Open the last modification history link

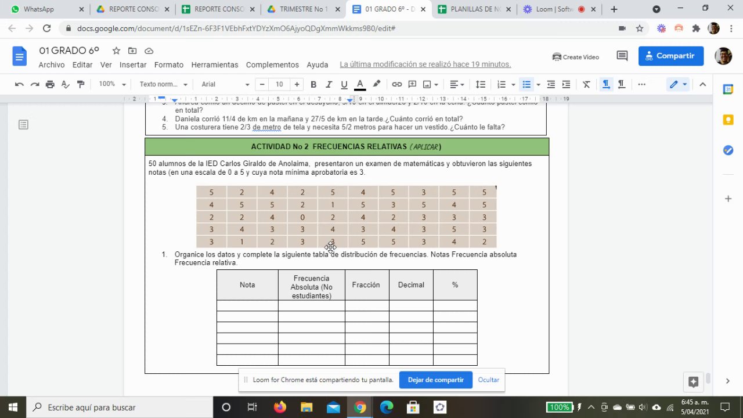pos(425,64)
